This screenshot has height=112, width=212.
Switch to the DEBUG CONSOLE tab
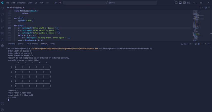point(32,44)
